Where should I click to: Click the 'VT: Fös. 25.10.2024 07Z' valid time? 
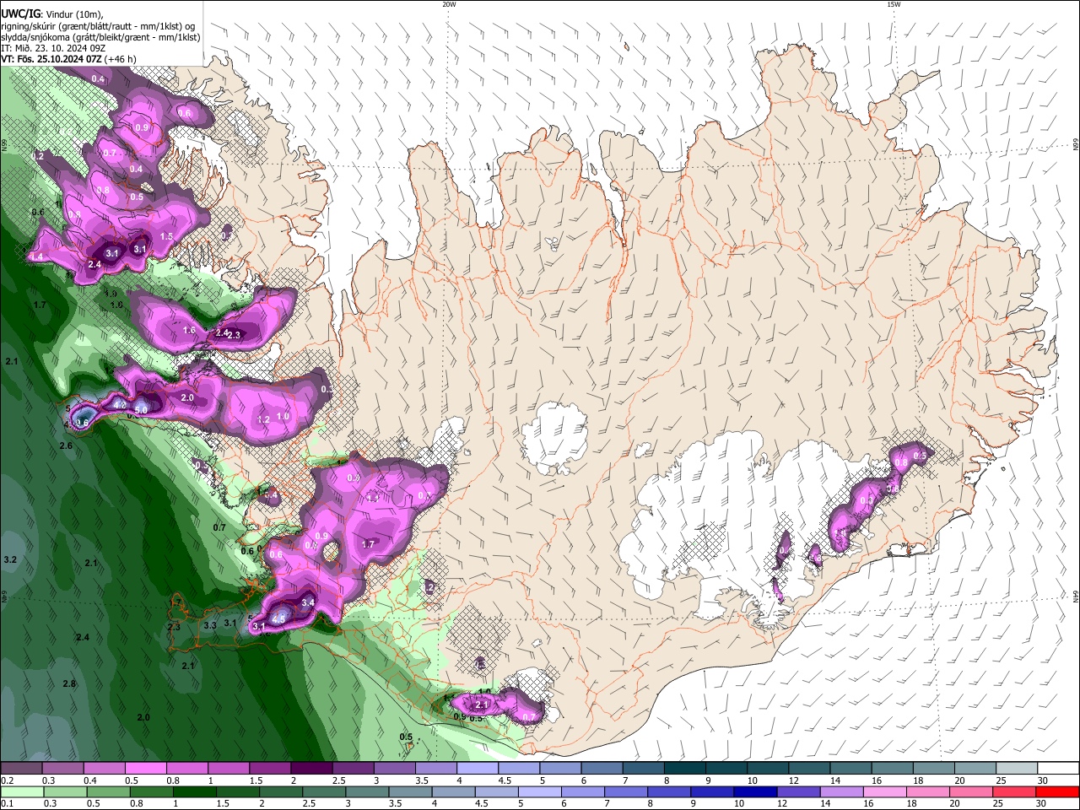(x=51, y=59)
